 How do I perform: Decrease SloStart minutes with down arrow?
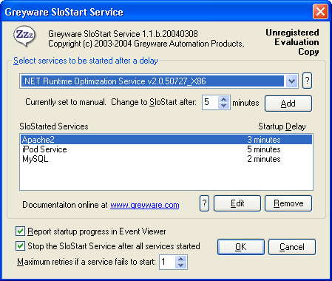click(x=224, y=106)
